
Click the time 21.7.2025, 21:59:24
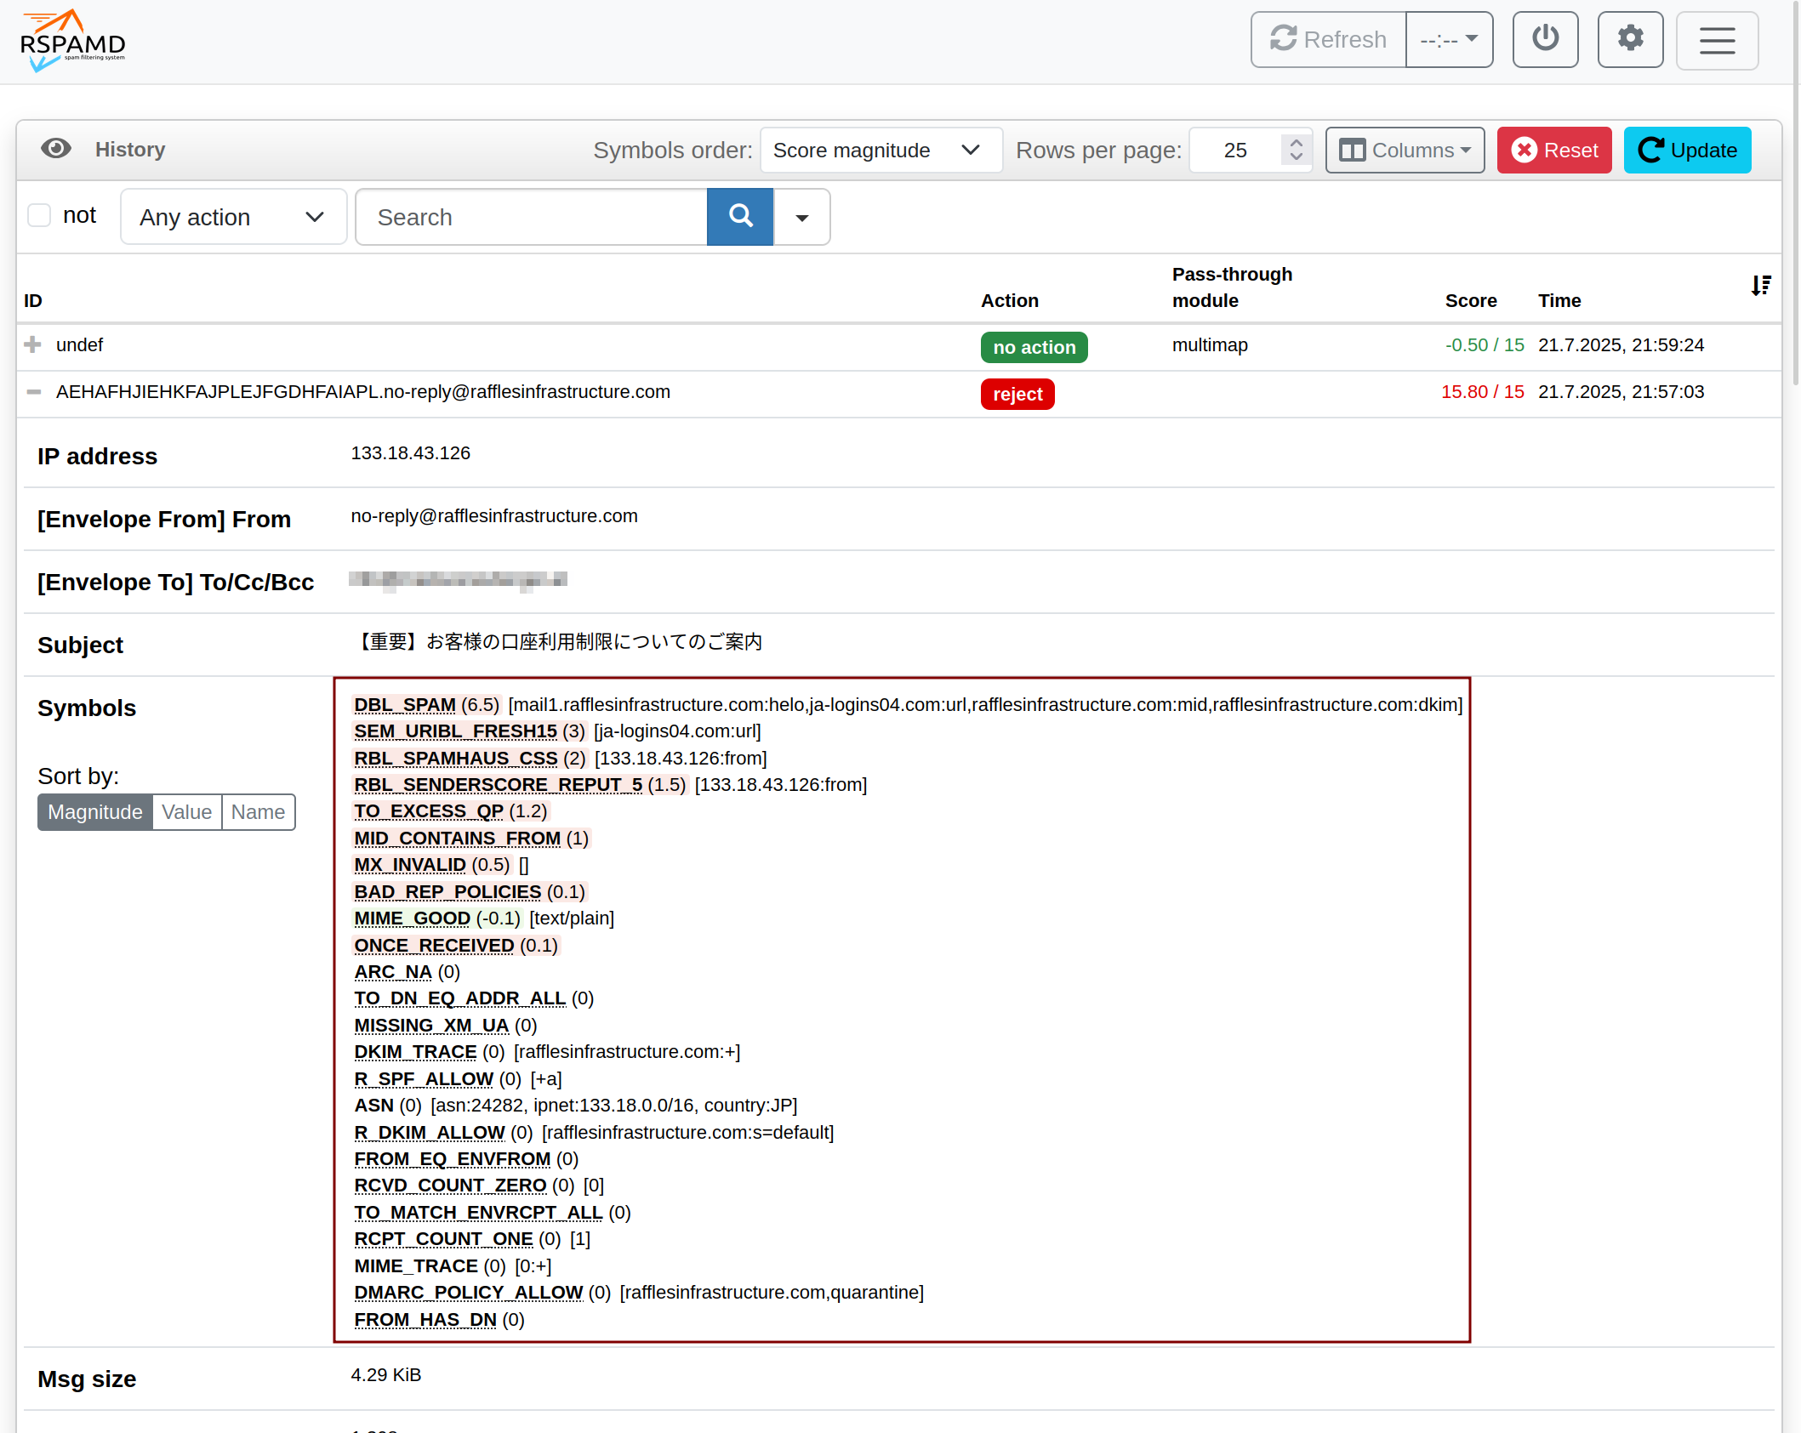pos(1621,345)
